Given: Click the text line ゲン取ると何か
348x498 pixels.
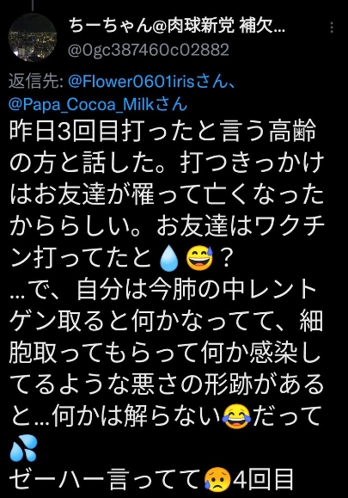Looking at the screenshot, I should click(x=166, y=321).
